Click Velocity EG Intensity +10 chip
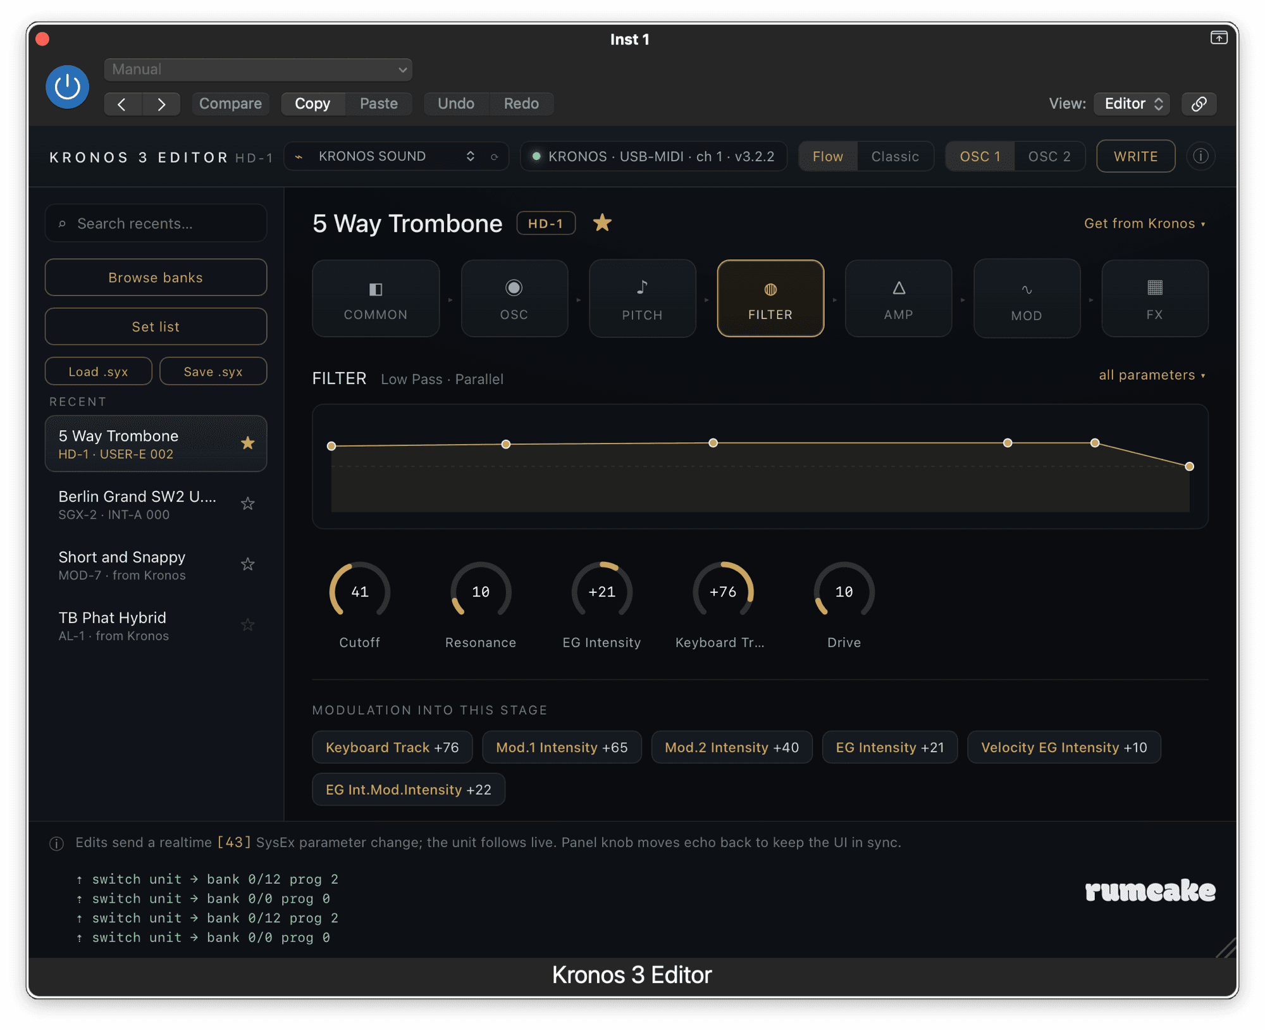Image resolution: width=1265 pixels, height=1030 pixels. [1064, 747]
